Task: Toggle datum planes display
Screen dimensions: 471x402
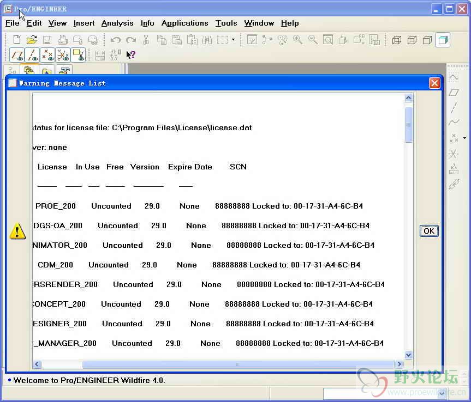Action: [17, 55]
